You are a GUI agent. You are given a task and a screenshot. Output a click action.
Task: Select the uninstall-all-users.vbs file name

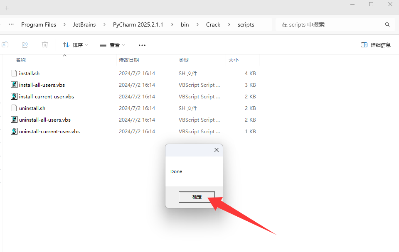[45, 120]
